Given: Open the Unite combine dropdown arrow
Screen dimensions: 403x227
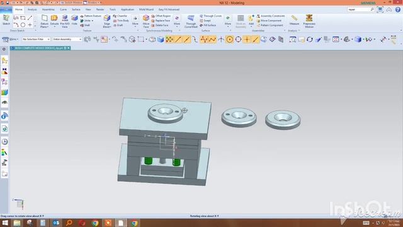Looking at the screenshot, I should (x=93, y=21).
